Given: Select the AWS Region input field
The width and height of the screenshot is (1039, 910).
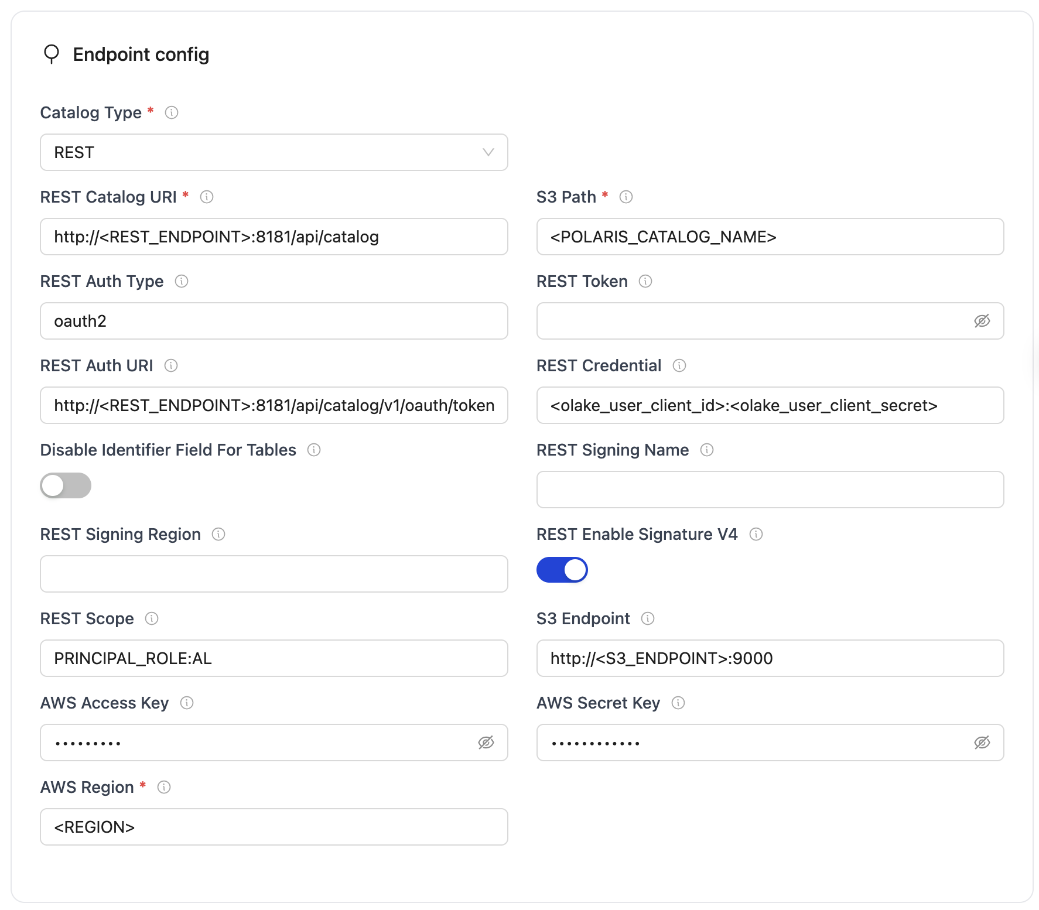Looking at the screenshot, I should tap(274, 827).
